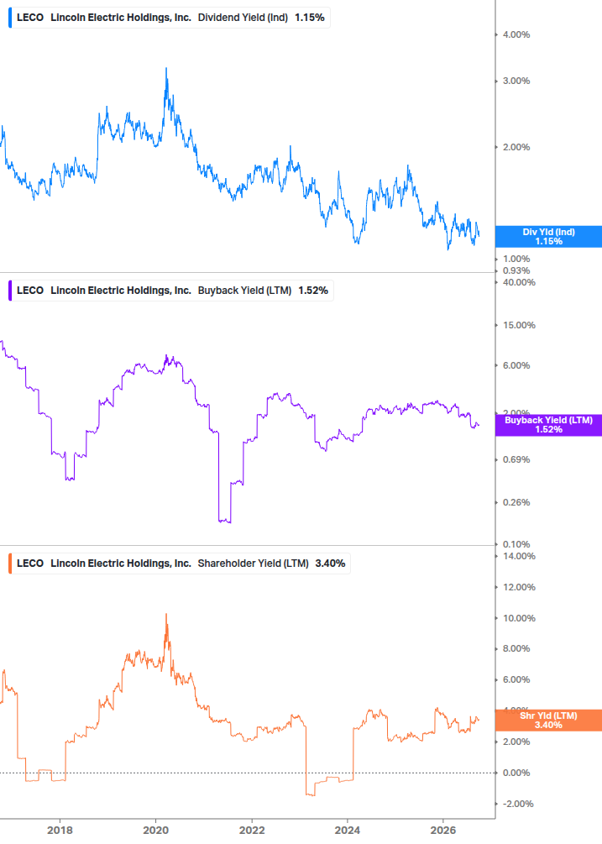Image resolution: width=602 pixels, height=844 pixels.
Task: Click the 0.69% tick on buyback yield axis
Action: tap(516, 459)
